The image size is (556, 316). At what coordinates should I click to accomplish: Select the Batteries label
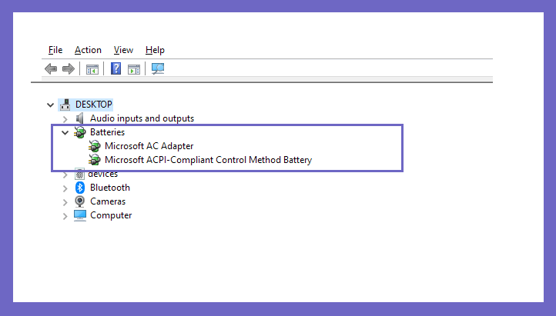pyautogui.click(x=107, y=132)
